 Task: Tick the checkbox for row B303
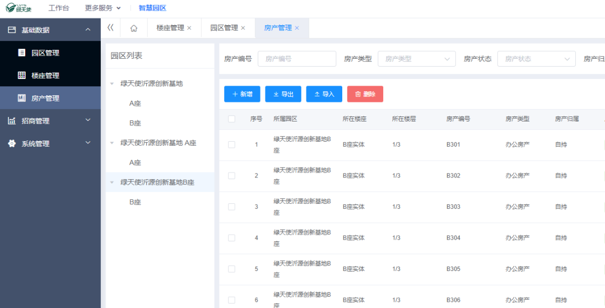pos(231,207)
